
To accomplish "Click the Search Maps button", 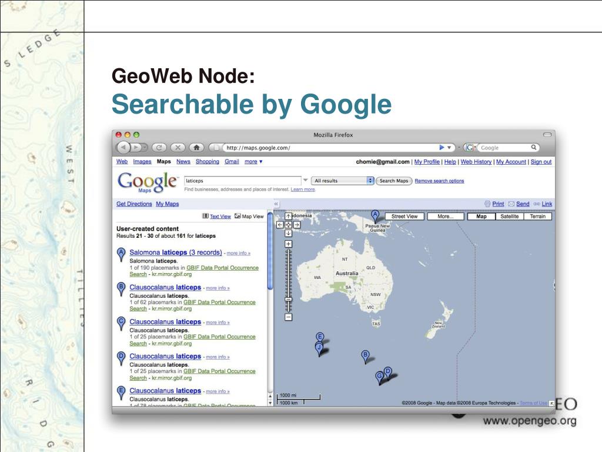I will (394, 181).
